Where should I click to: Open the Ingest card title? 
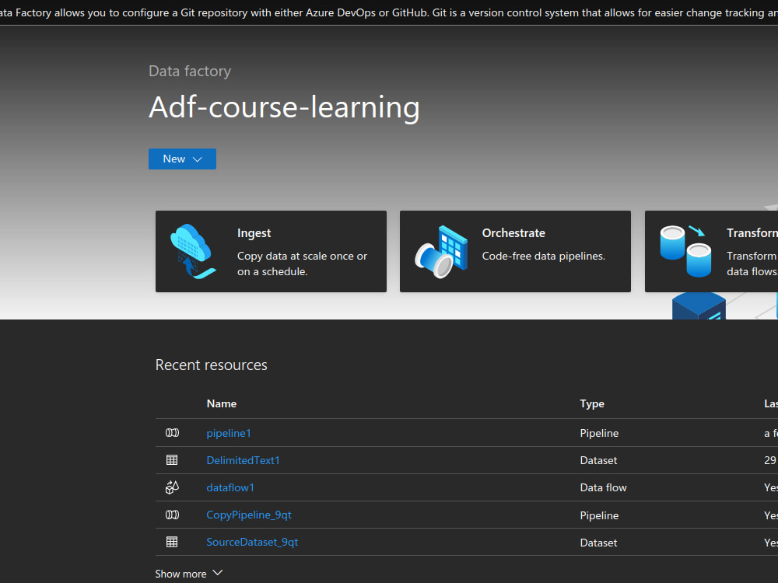(x=254, y=233)
